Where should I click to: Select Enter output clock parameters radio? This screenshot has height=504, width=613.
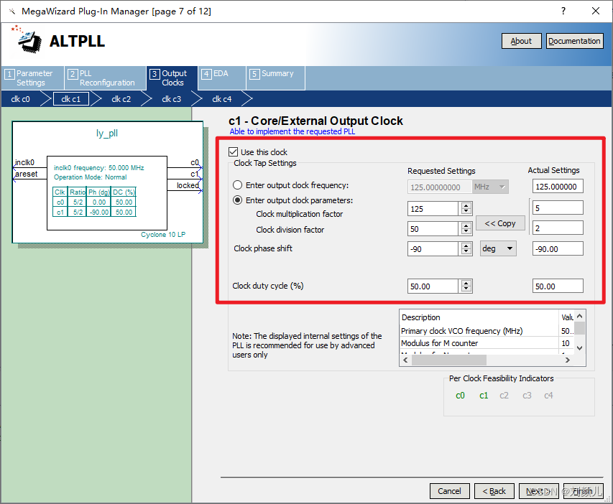click(237, 200)
